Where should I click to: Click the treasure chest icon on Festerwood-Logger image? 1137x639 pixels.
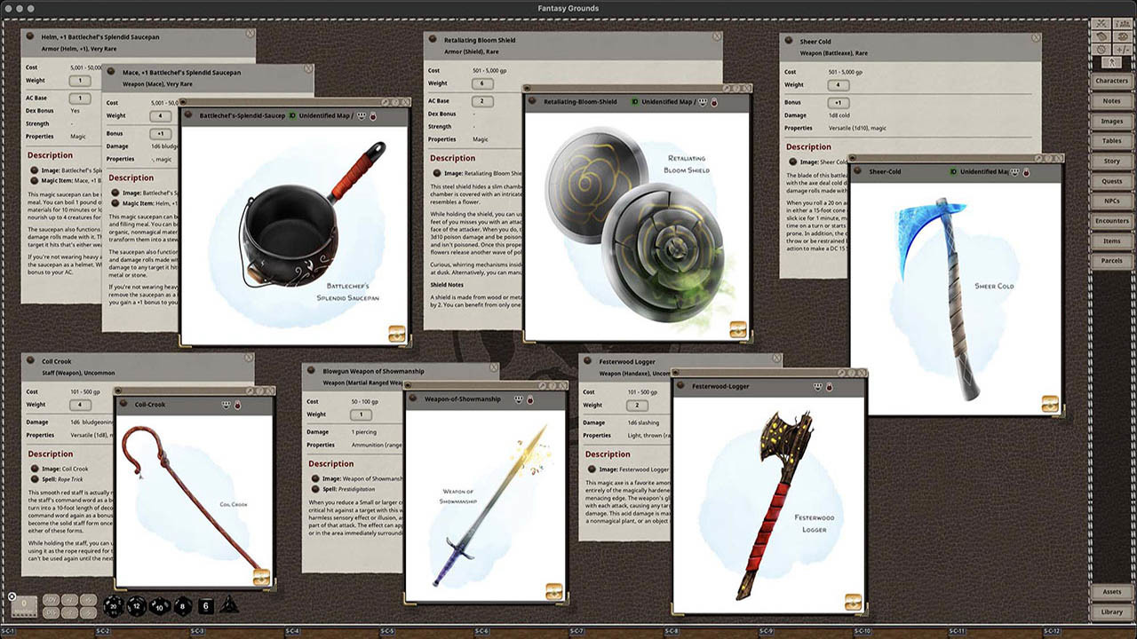point(851,601)
